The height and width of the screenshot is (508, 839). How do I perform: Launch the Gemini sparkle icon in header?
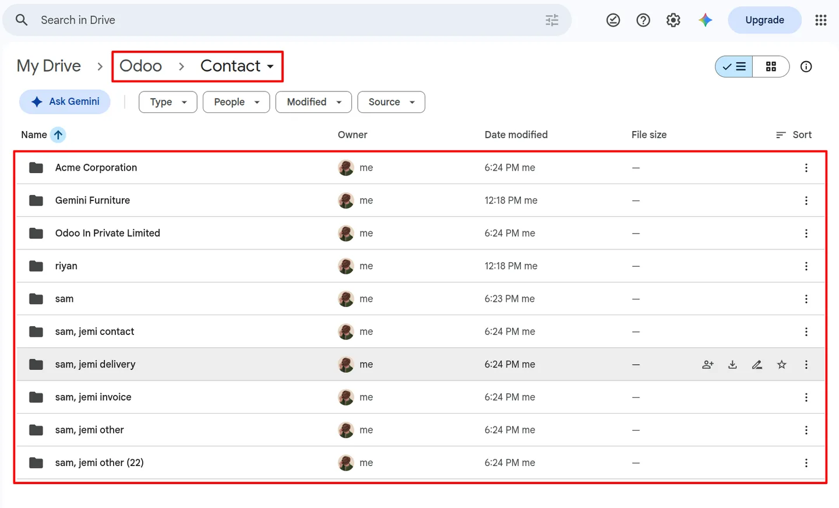706,20
